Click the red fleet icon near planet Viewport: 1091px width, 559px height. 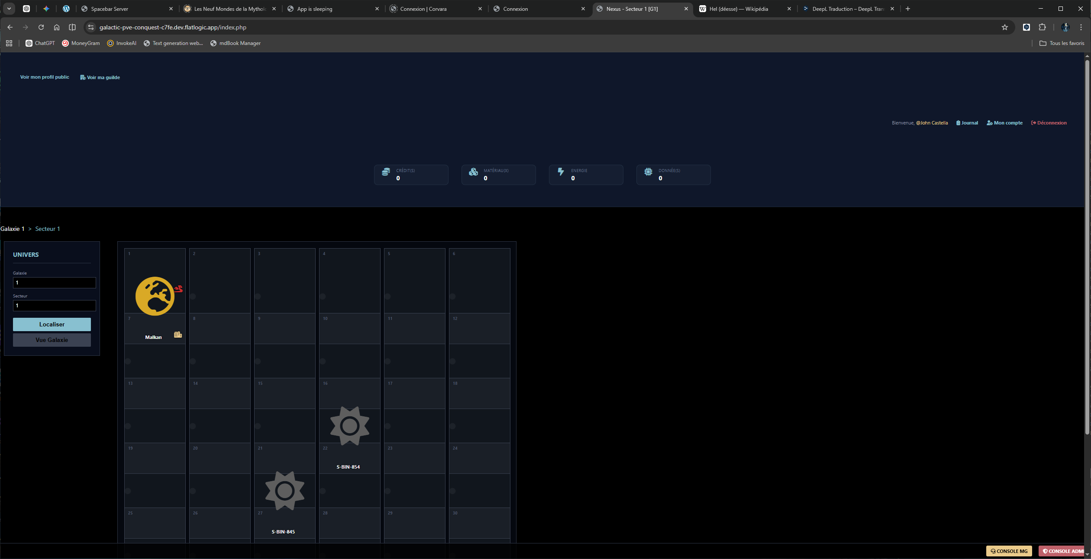(178, 289)
